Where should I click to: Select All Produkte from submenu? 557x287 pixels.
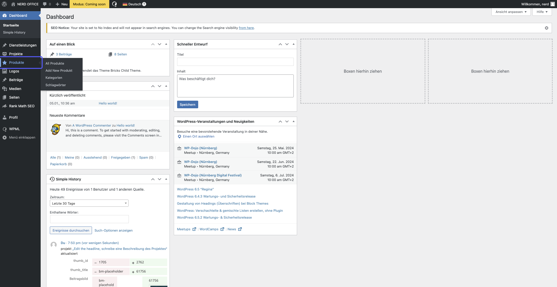point(55,63)
